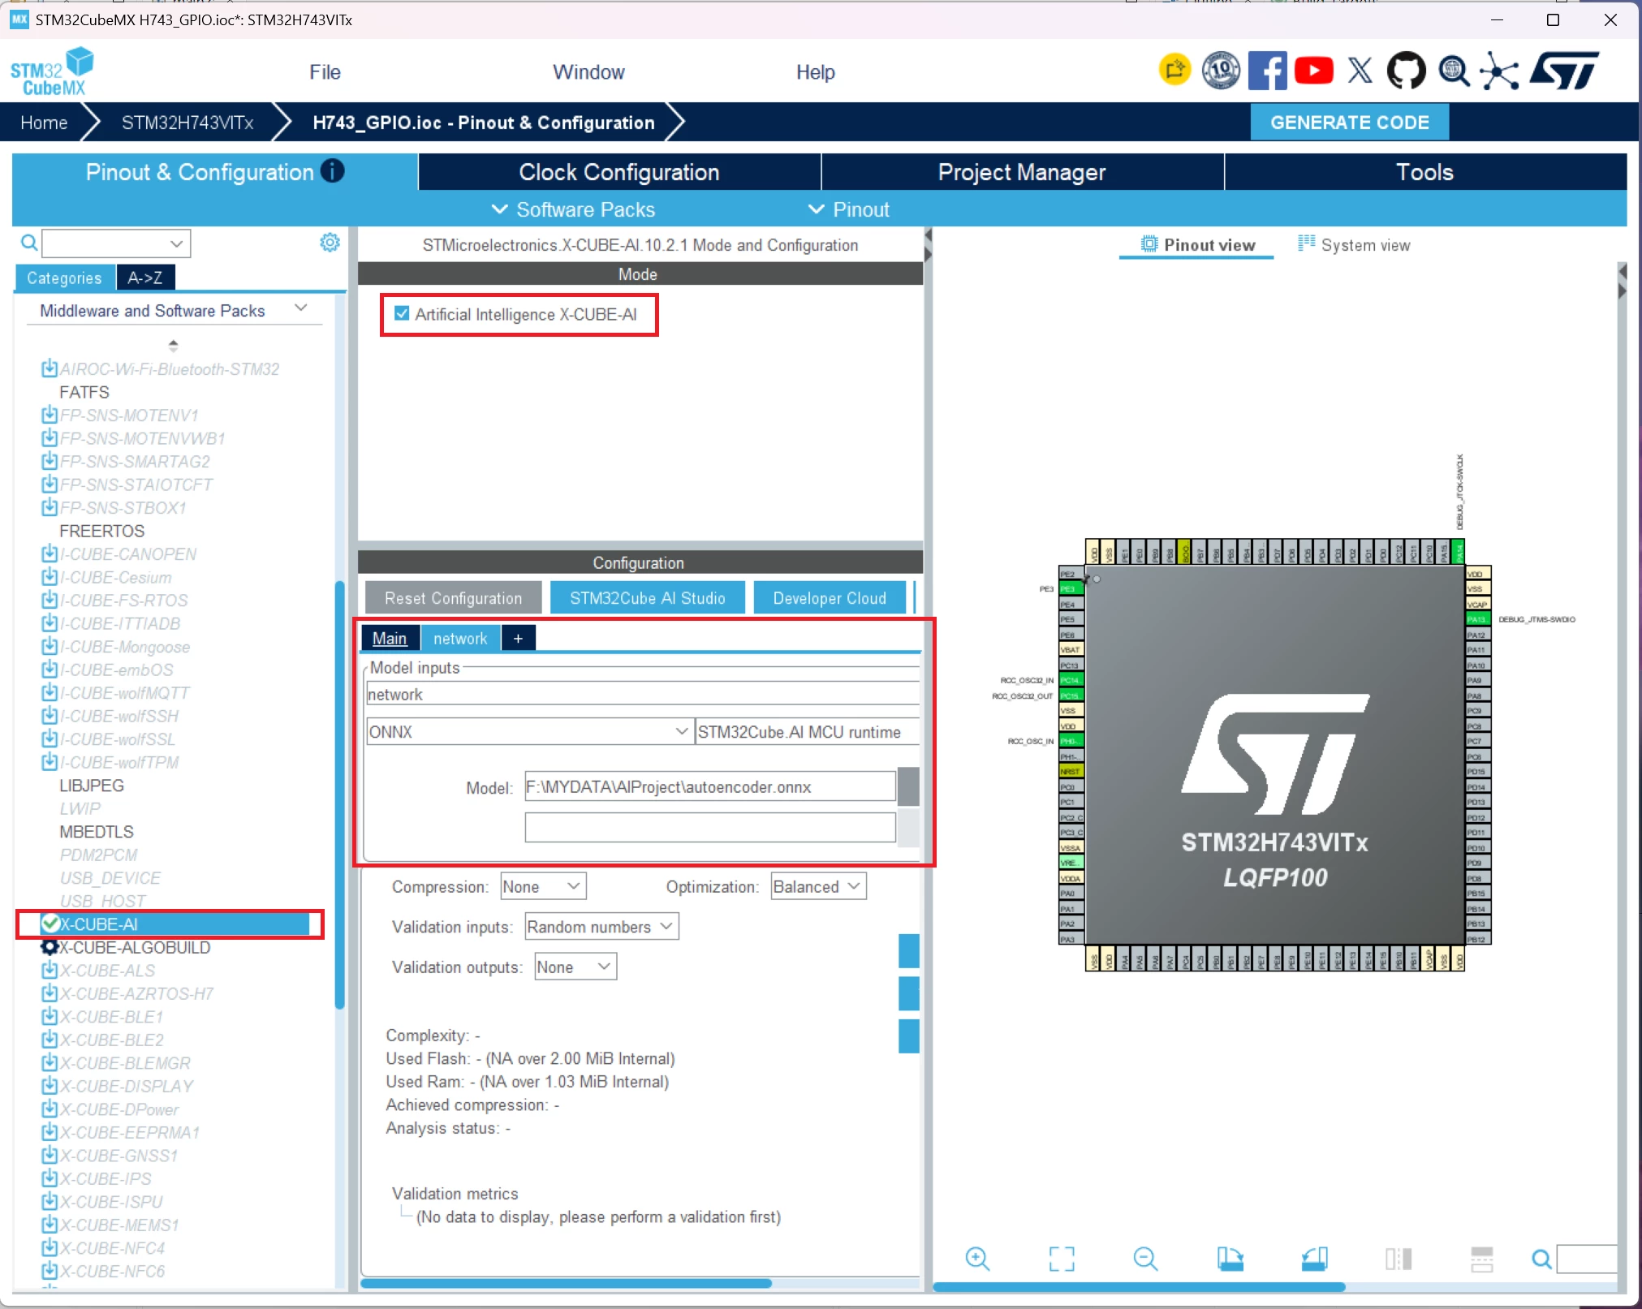
Task: Open the Facebook icon in header
Action: click(1266, 71)
